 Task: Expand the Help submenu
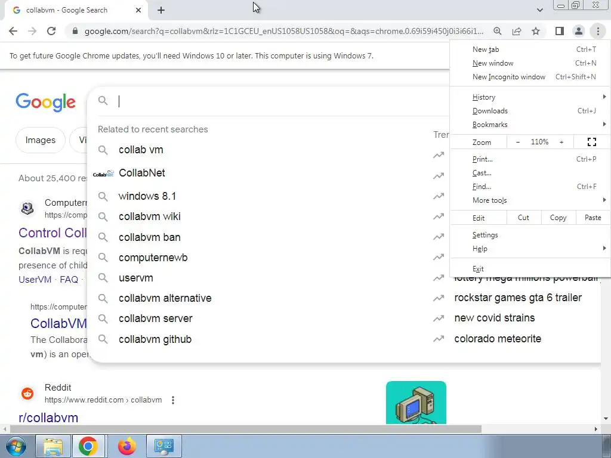point(530,249)
